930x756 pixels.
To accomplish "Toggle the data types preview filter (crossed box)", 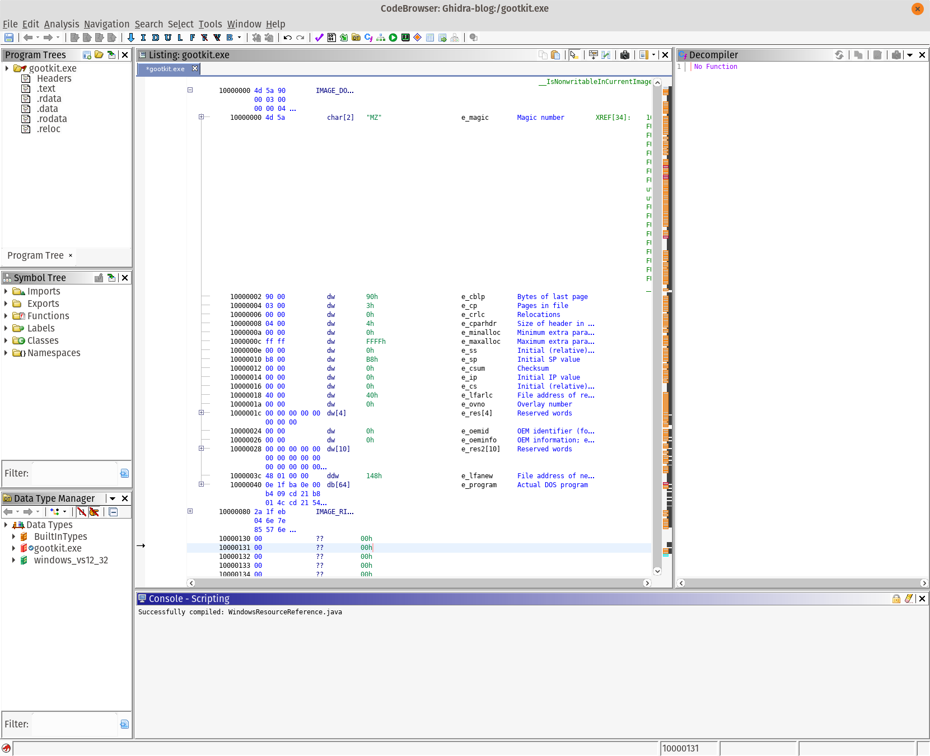I will coord(82,512).
